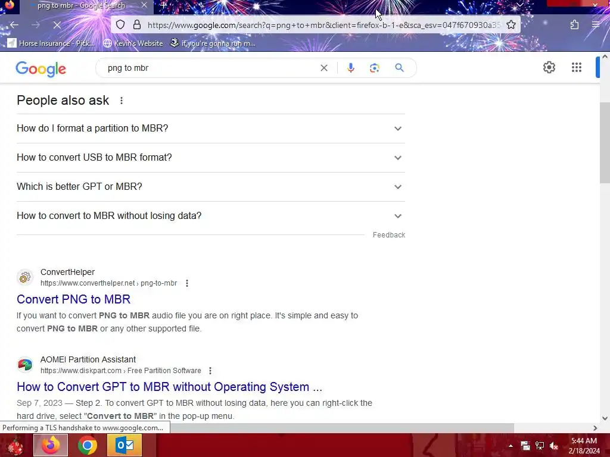
Task: Click the vertical scrollbar thumb
Action: coord(605,142)
